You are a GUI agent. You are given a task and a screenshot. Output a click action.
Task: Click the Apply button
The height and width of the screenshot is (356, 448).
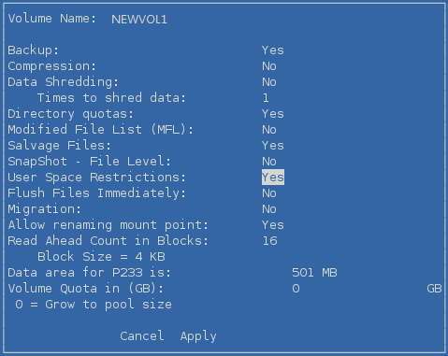(198, 336)
